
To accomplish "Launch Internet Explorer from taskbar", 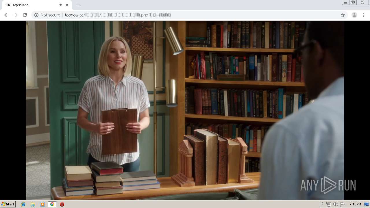I will coord(23,204).
